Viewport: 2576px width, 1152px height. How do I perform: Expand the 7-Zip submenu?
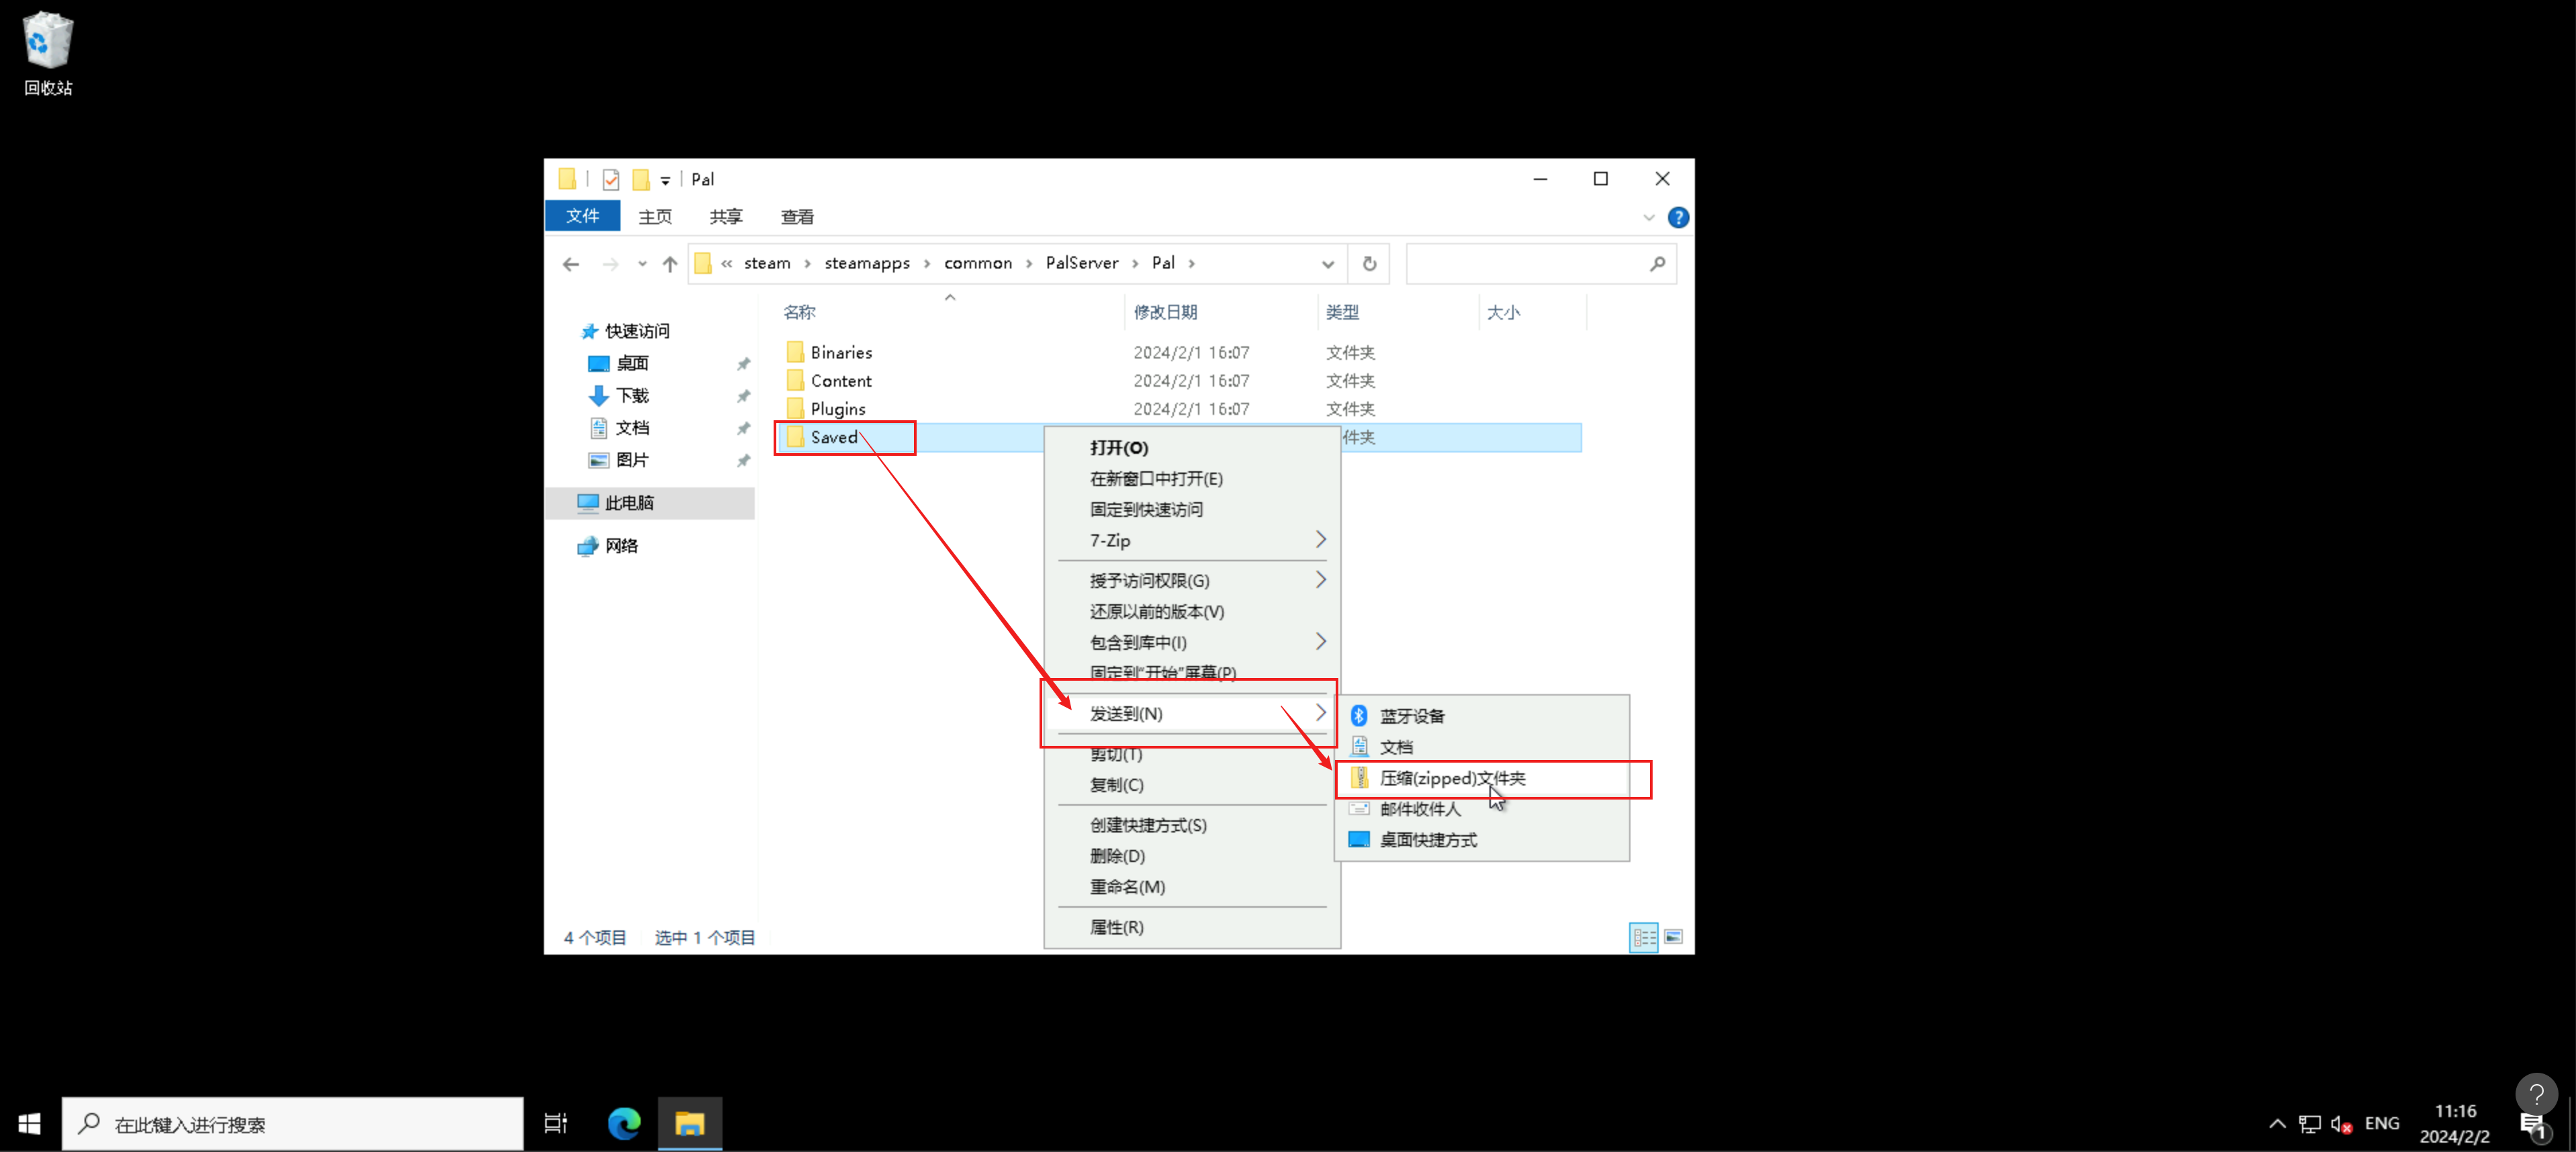(x=1192, y=540)
